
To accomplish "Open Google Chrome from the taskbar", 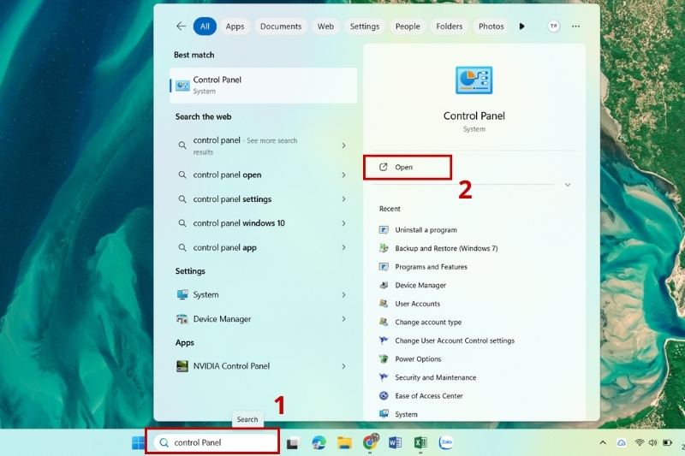I will pos(370,442).
